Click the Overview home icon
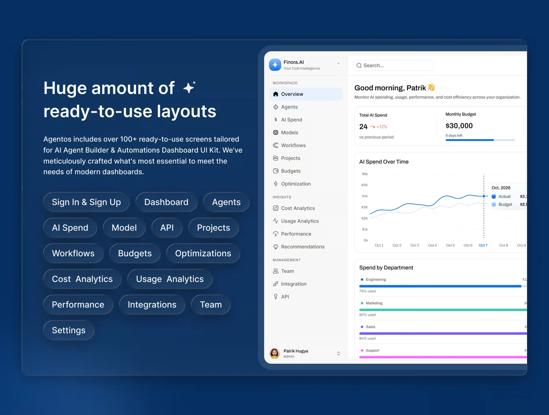 pos(276,94)
